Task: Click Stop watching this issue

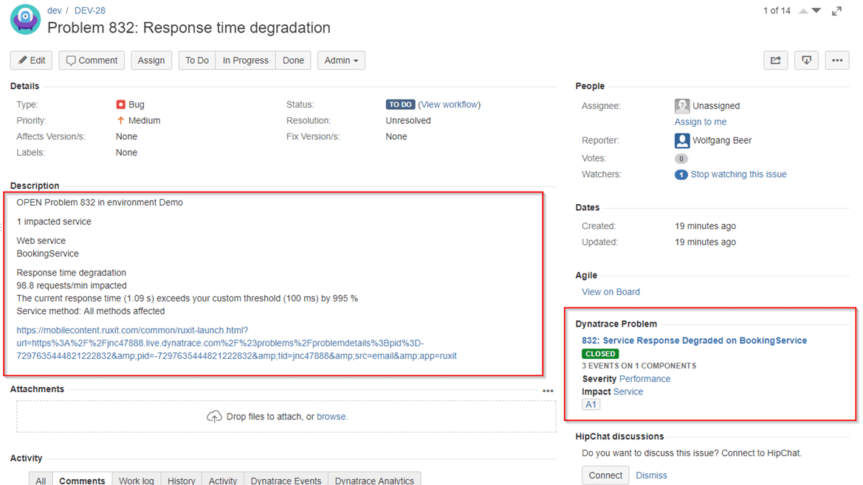Action: click(x=739, y=174)
